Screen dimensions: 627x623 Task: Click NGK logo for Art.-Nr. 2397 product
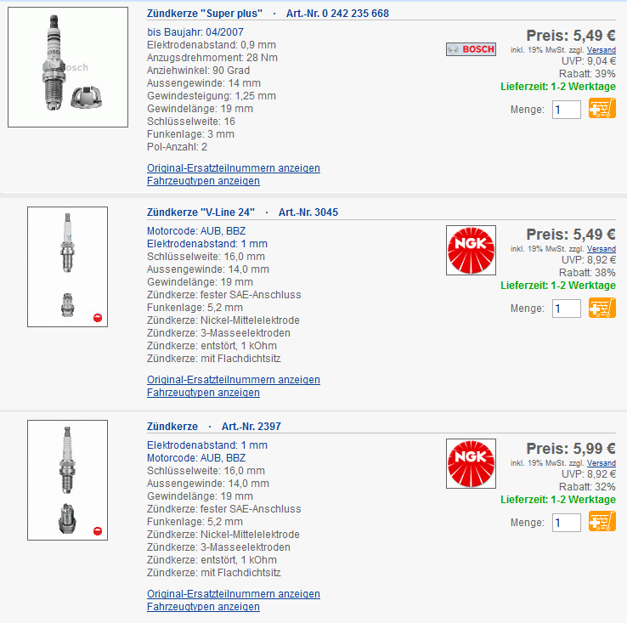[x=471, y=463]
